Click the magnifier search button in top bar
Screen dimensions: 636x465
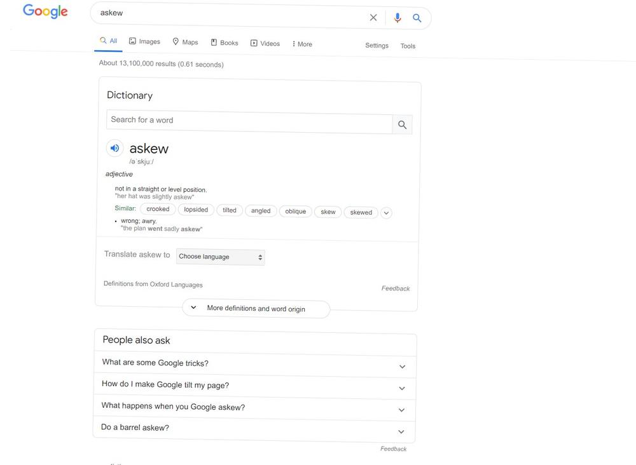click(417, 18)
